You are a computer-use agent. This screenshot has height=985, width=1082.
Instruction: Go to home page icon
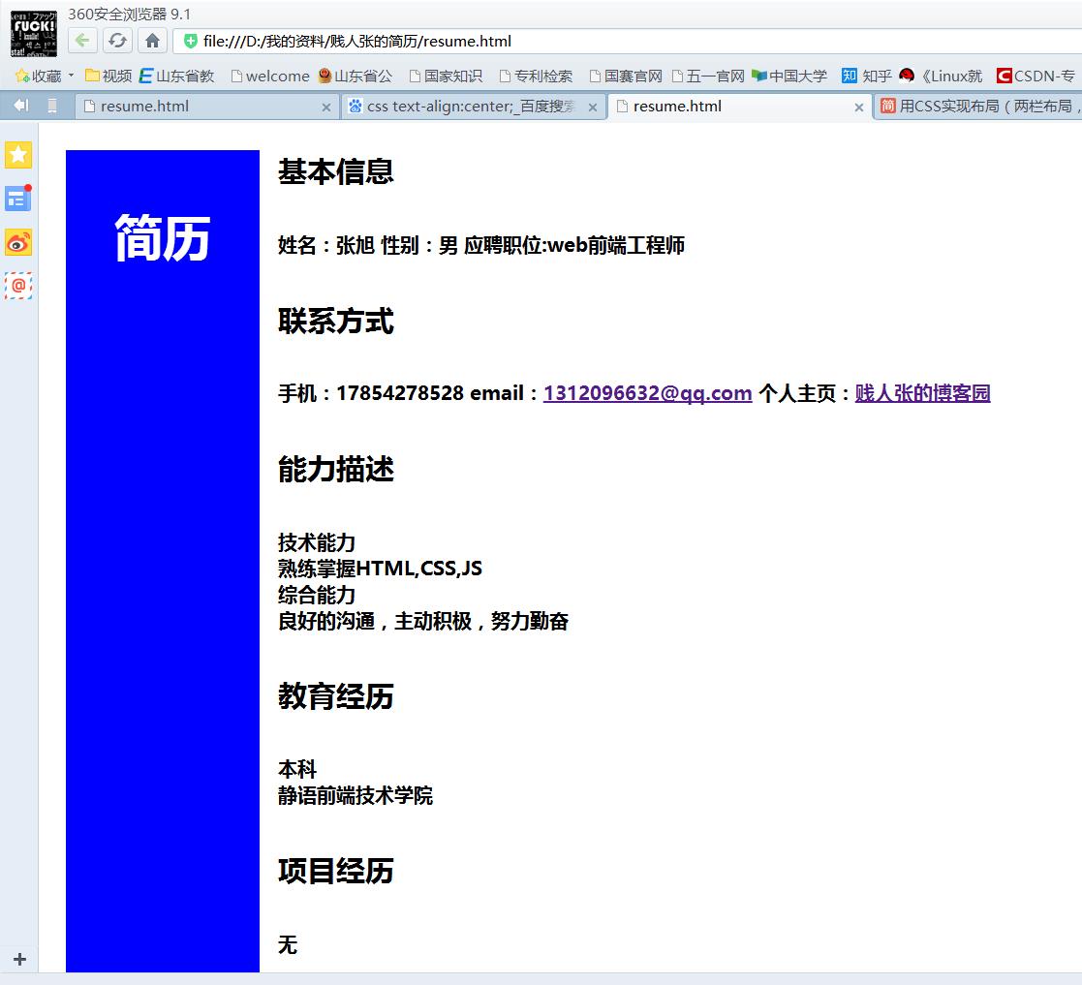152,41
